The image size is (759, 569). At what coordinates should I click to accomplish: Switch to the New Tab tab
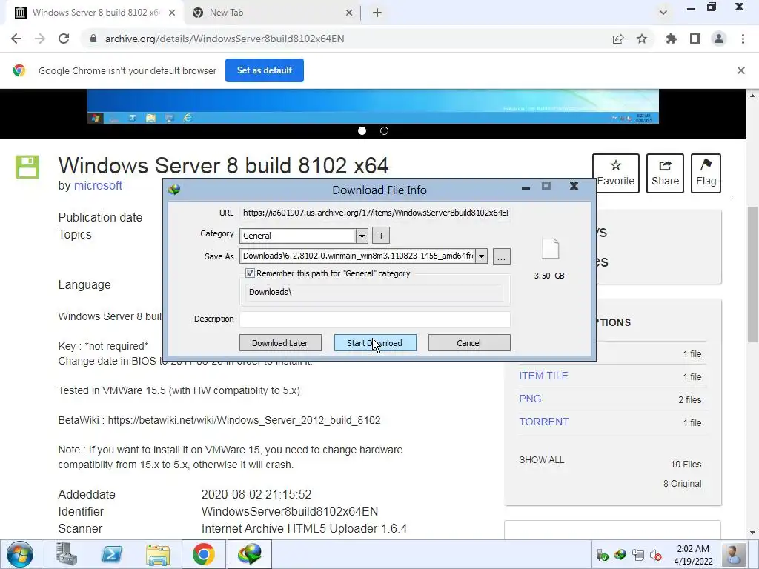click(272, 13)
